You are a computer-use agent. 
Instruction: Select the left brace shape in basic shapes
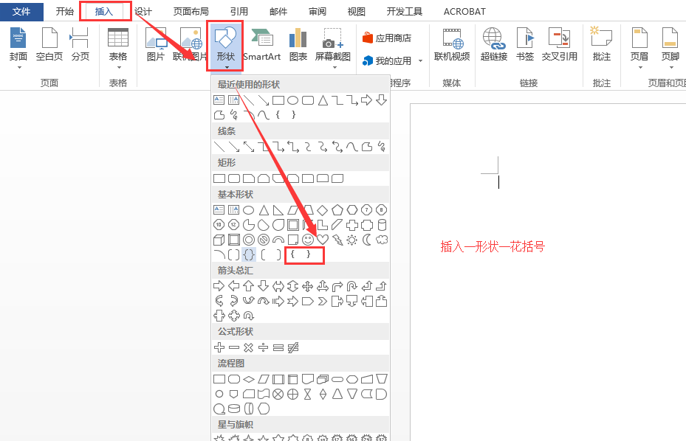point(292,254)
